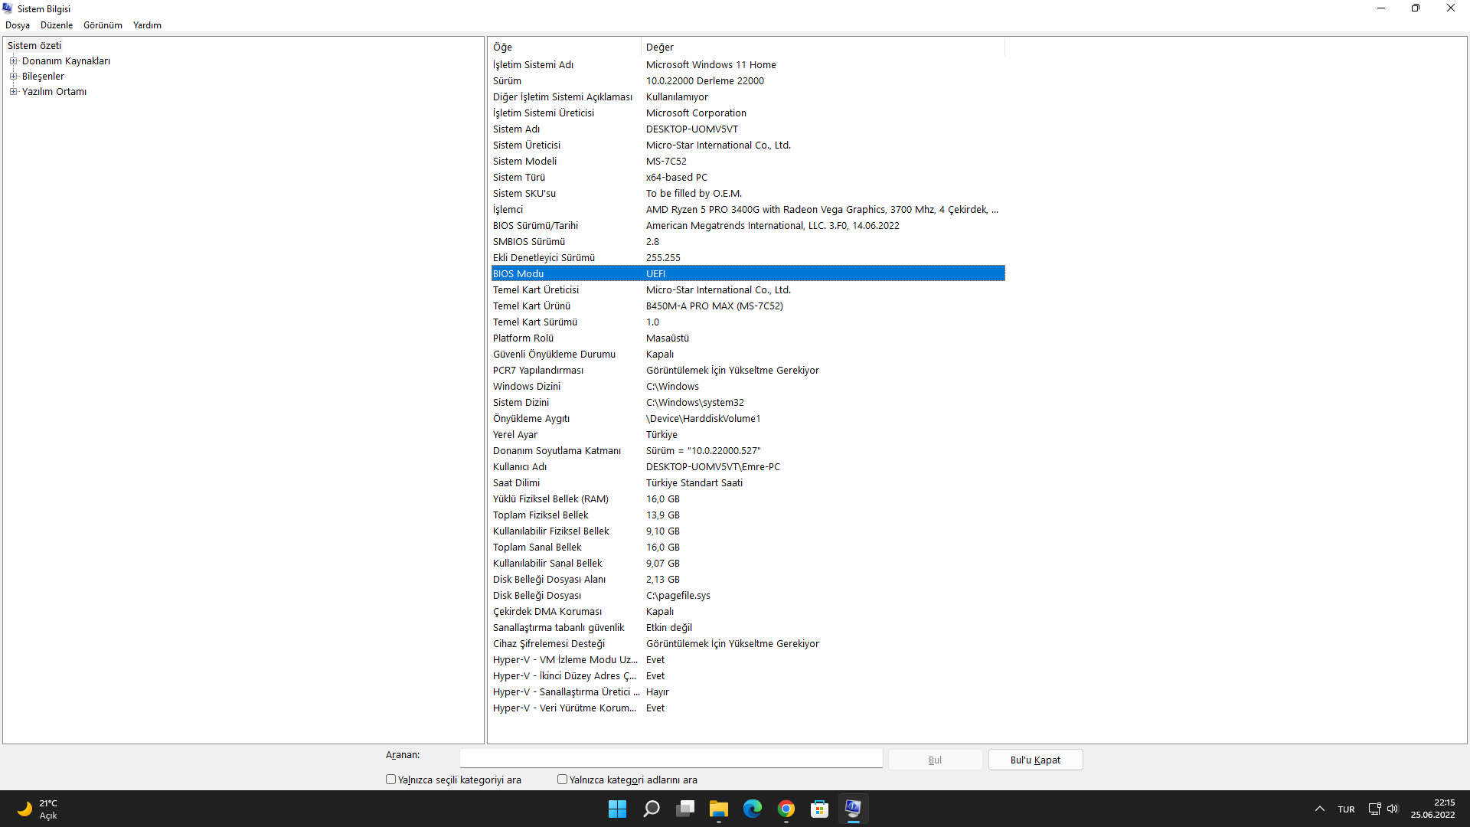Click the Task View taskbar icon
This screenshot has height=827, width=1470.
(685, 809)
